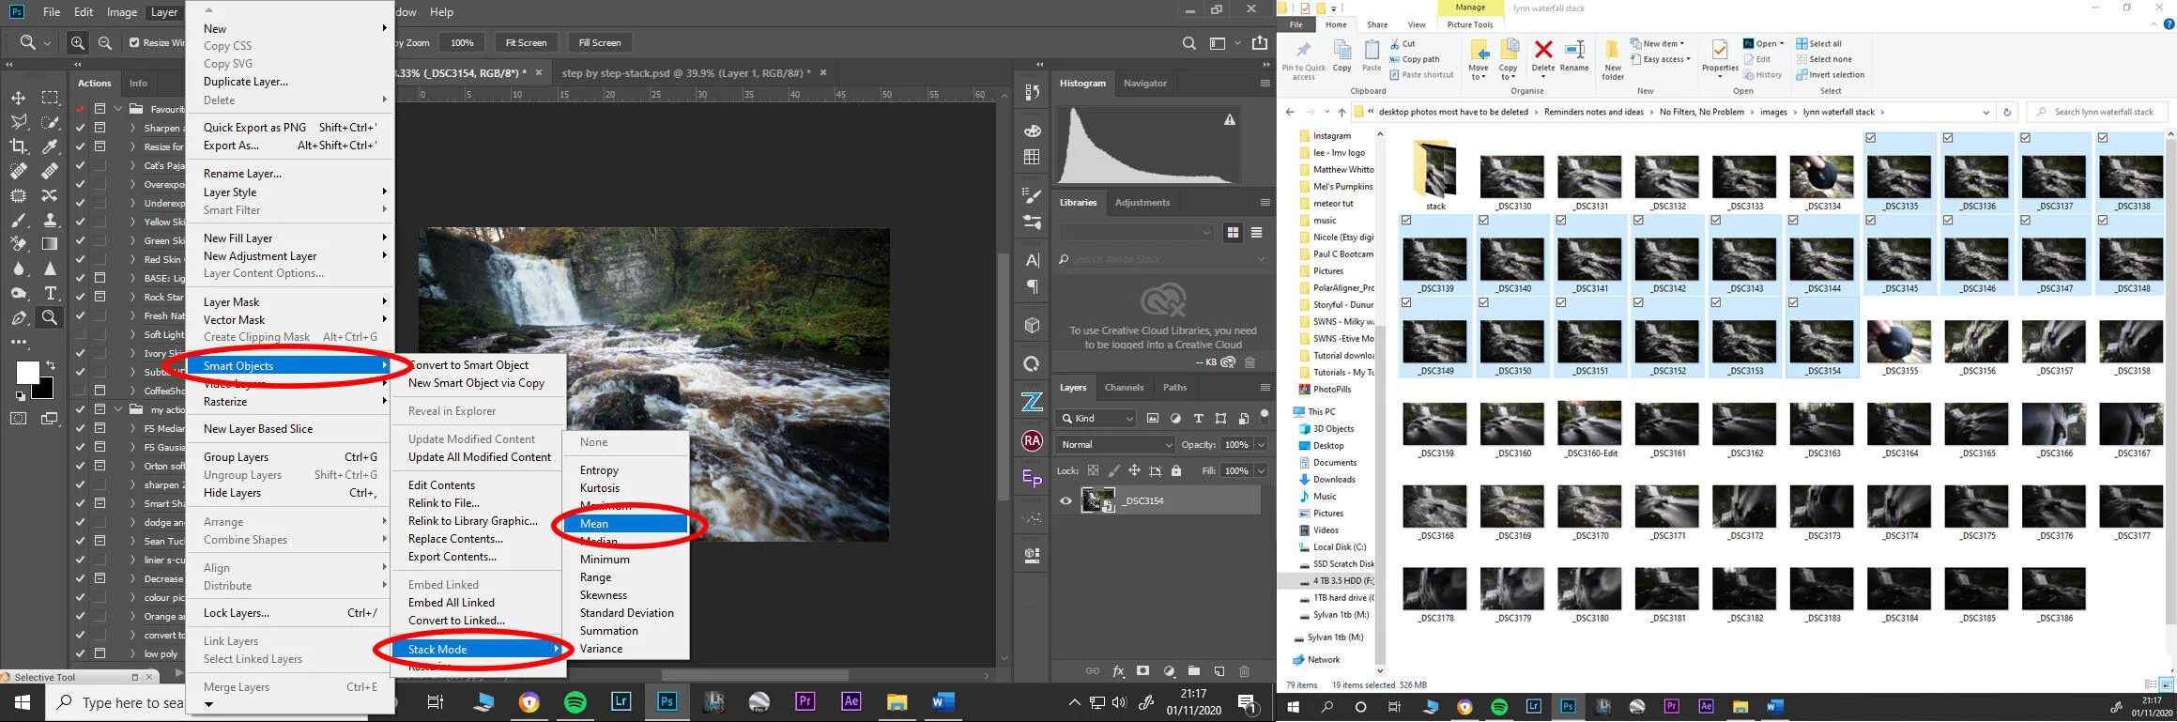Click the lock position icon in Layers

click(1134, 470)
